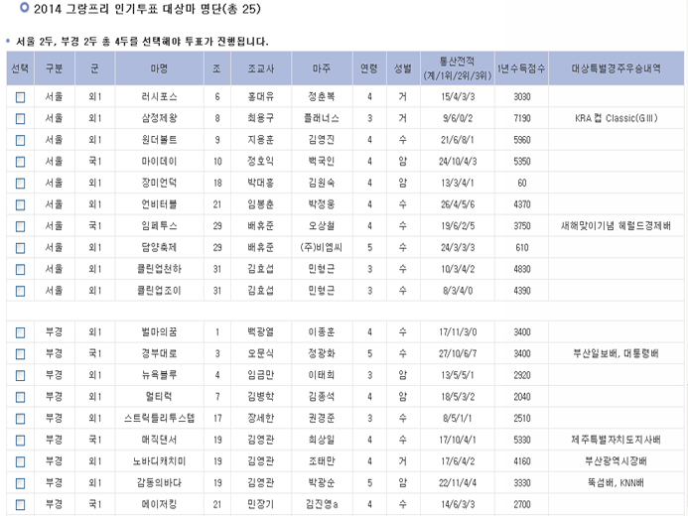Select the 벌마의꿈 checkbox
This screenshot has width=688, height=516.
(x=20, y=332)
